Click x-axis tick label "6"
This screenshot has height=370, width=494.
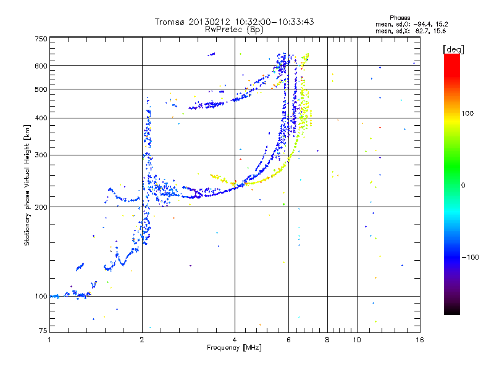[x=288, y=340]
